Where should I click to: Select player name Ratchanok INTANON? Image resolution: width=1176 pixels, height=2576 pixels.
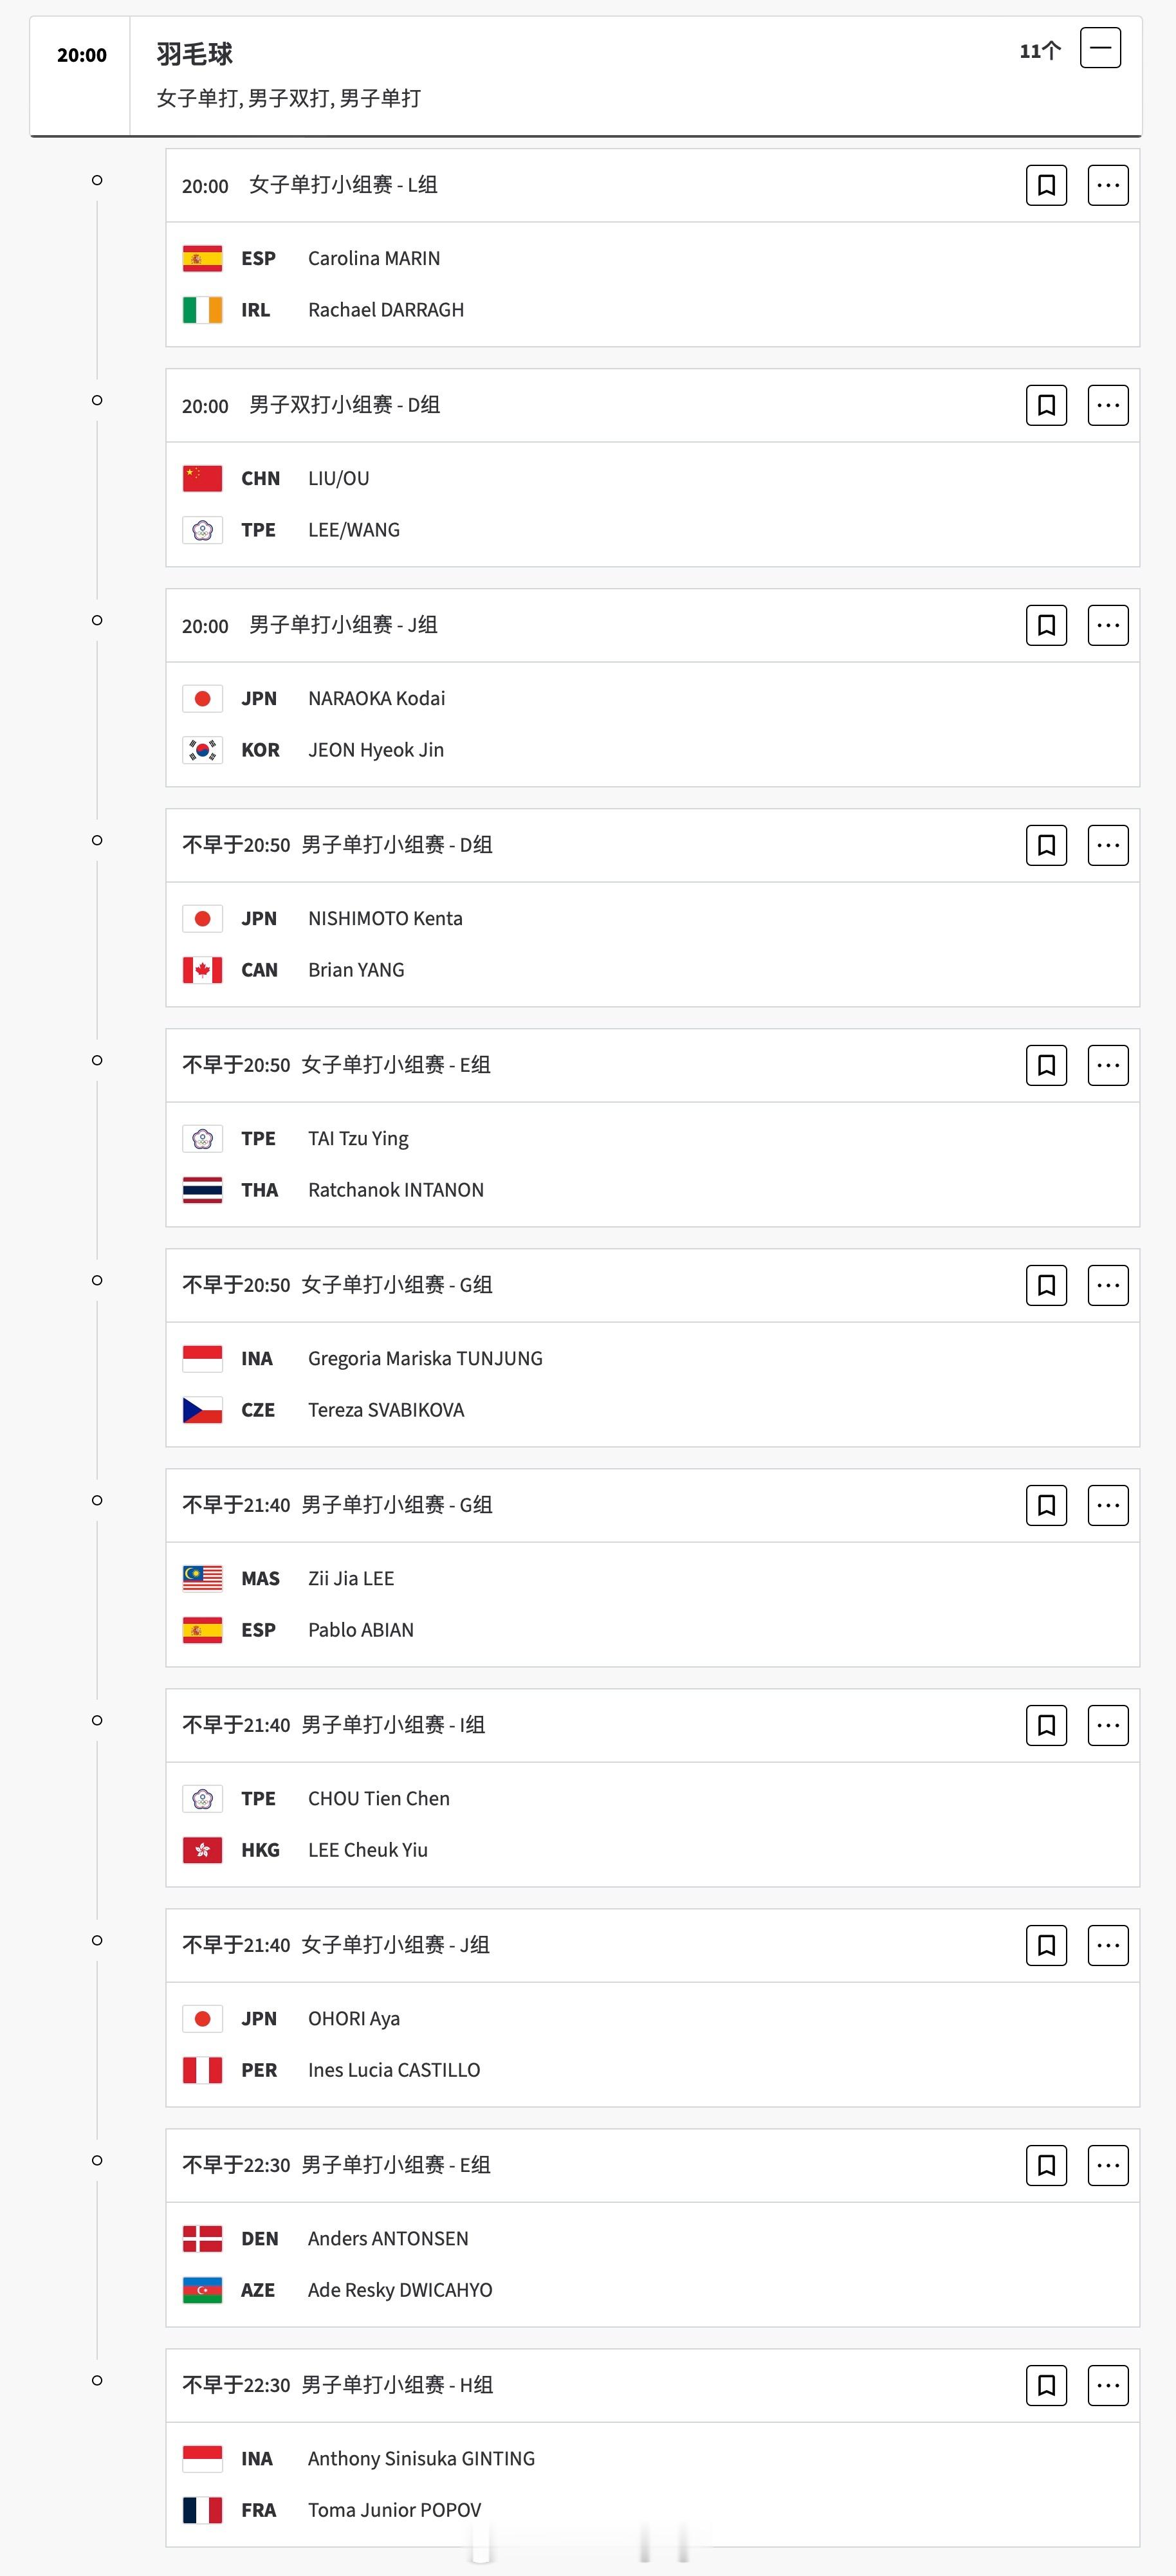point(396,1190)
